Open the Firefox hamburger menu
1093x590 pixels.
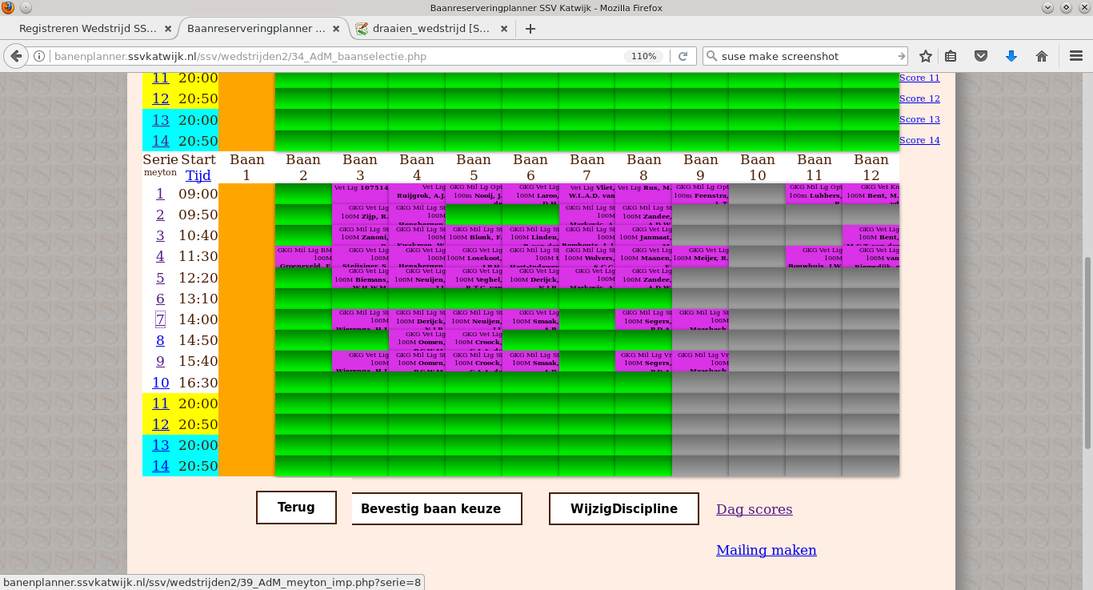tap(1075, 56)
